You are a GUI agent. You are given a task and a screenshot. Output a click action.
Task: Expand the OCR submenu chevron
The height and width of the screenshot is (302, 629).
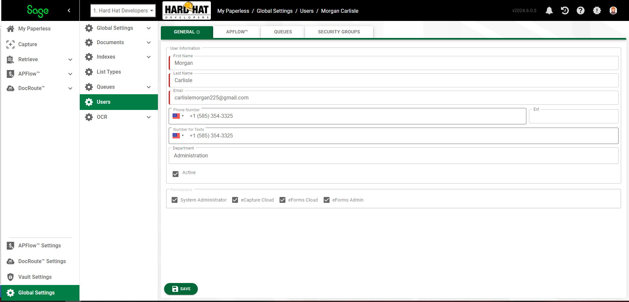coord(149,117)
